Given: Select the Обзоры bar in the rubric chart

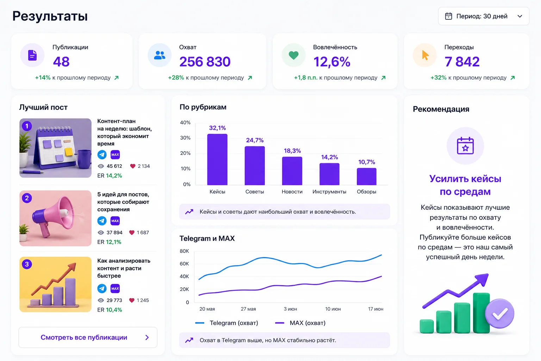Looking at the screenshot, I should click(x=367, y=177).
